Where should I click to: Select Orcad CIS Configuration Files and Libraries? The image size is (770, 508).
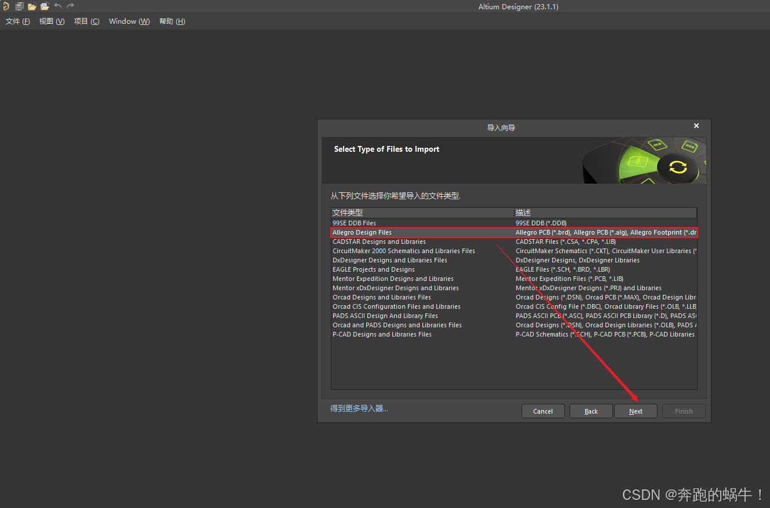514,306
